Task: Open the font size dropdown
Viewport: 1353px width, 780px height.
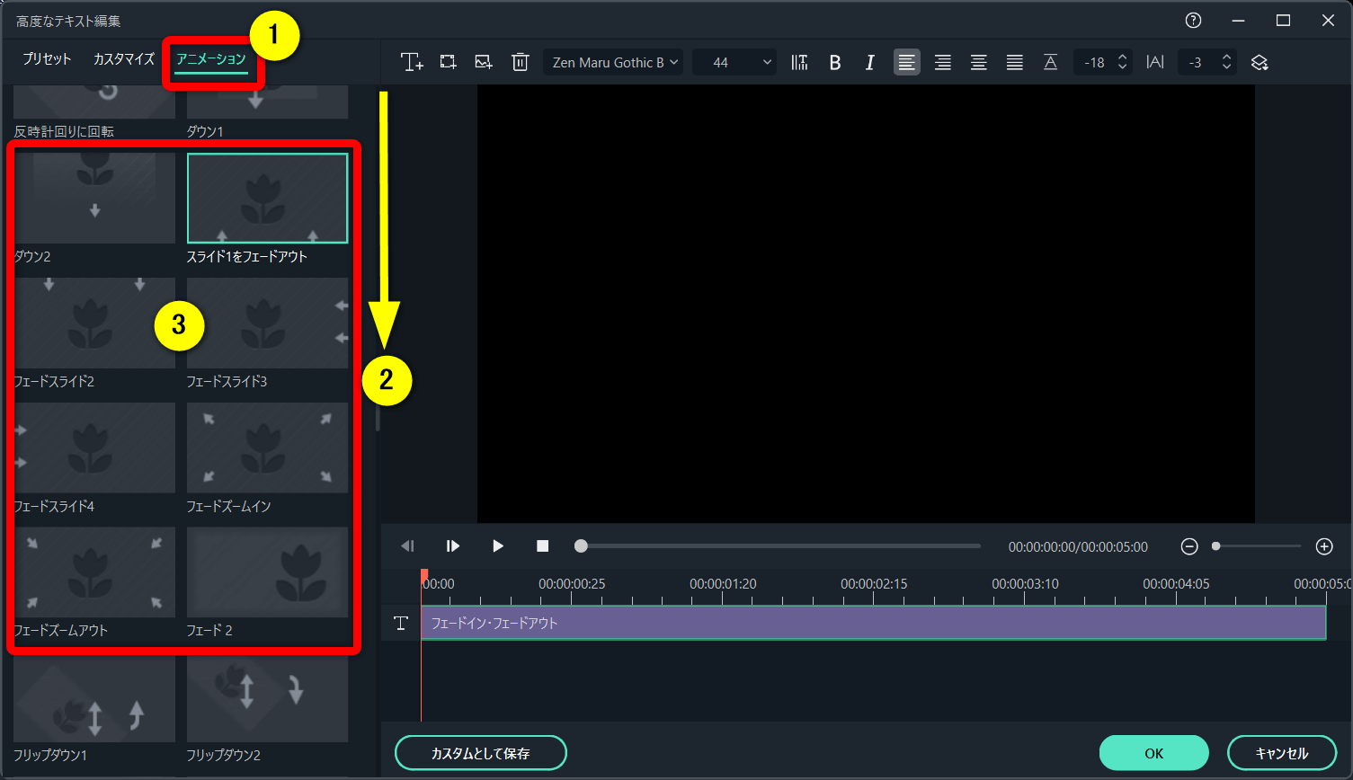Action: click(x=734, y=62)
